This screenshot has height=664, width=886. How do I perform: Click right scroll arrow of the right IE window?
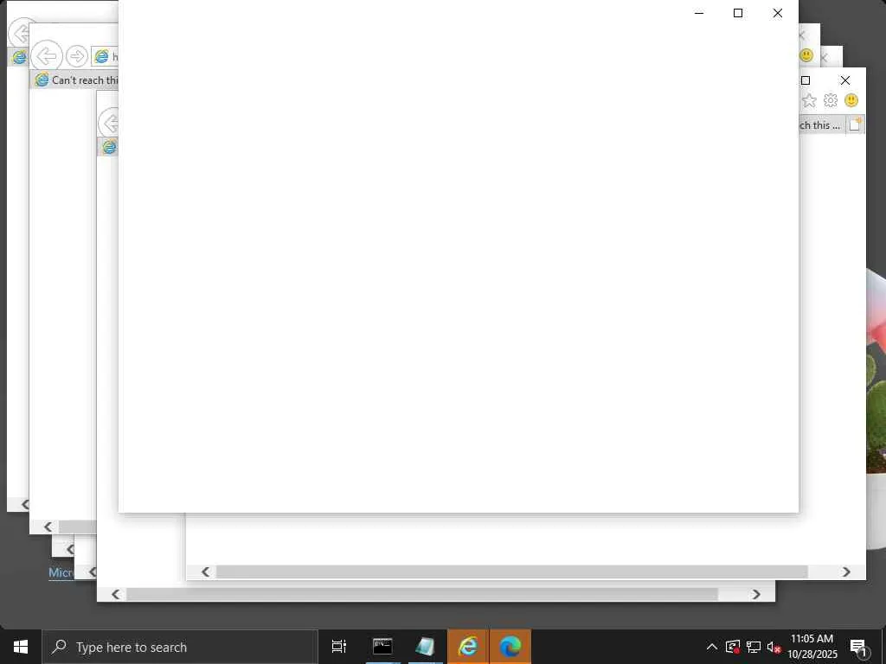[x=846, y=571]
